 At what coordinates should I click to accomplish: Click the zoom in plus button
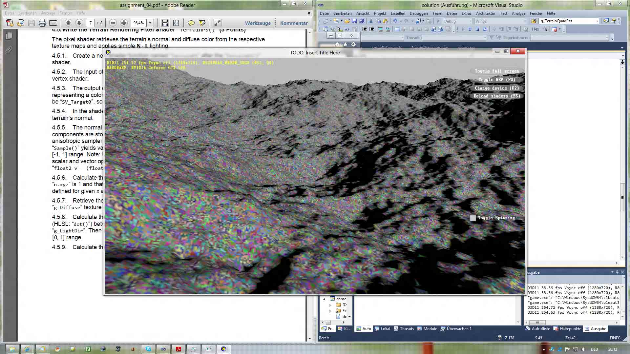coord(124,23)
